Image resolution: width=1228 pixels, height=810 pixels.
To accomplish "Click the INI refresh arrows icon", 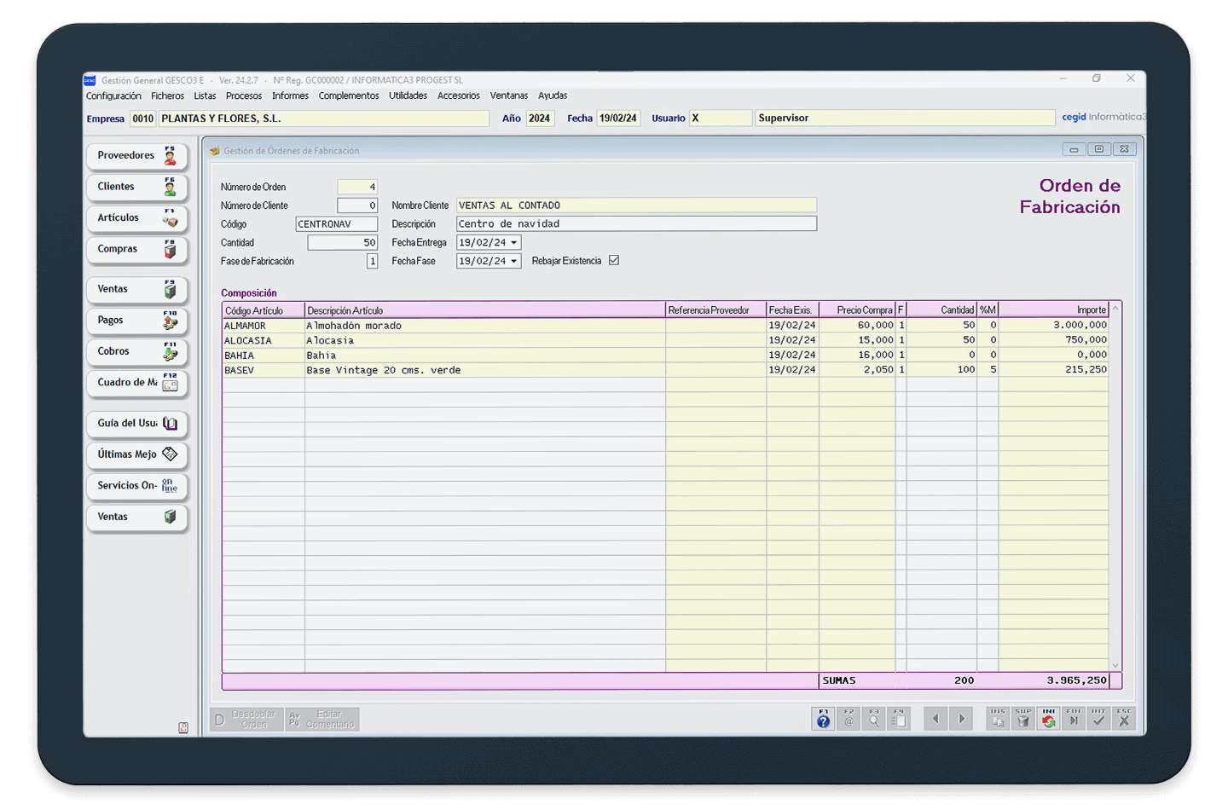I will (1048, 719).
